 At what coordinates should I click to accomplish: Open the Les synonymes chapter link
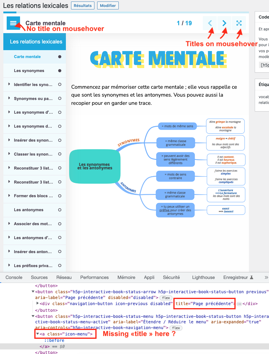(29, 71)
